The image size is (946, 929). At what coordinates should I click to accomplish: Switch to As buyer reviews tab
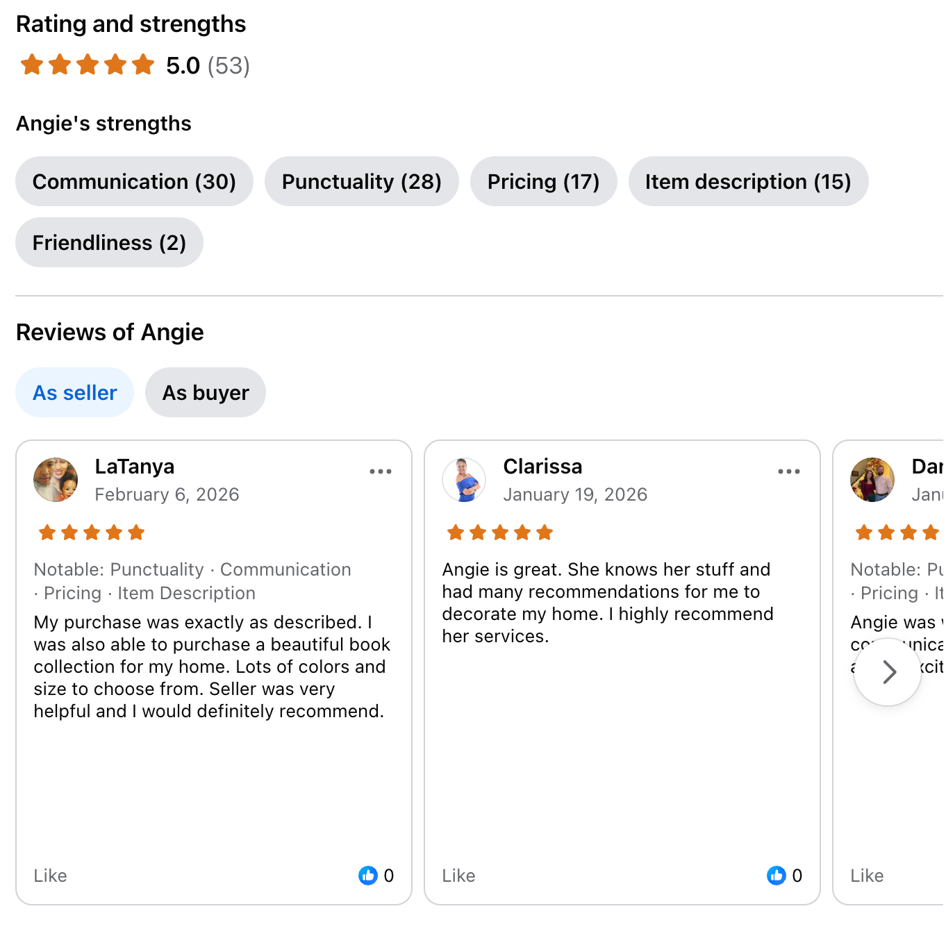[x=206, y=393]
